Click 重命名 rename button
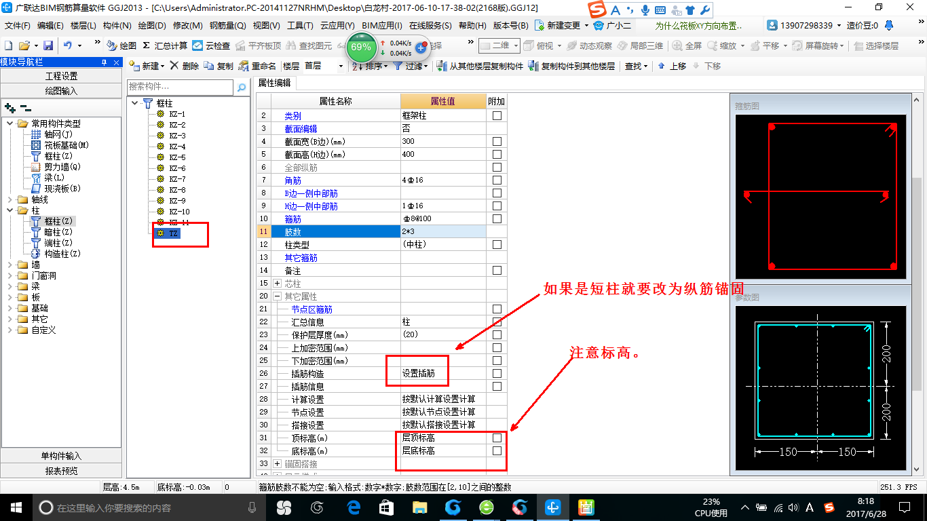Screen dimensions: 927x521 [x=257, y=66]
